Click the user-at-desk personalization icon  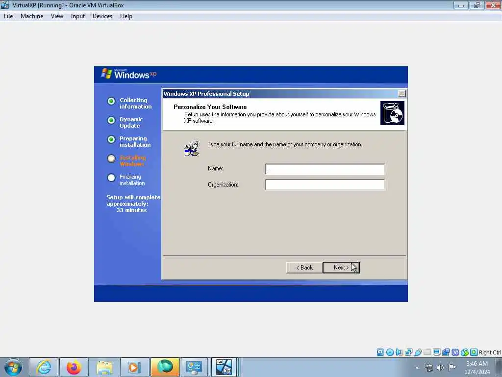(x=192, y=148)
